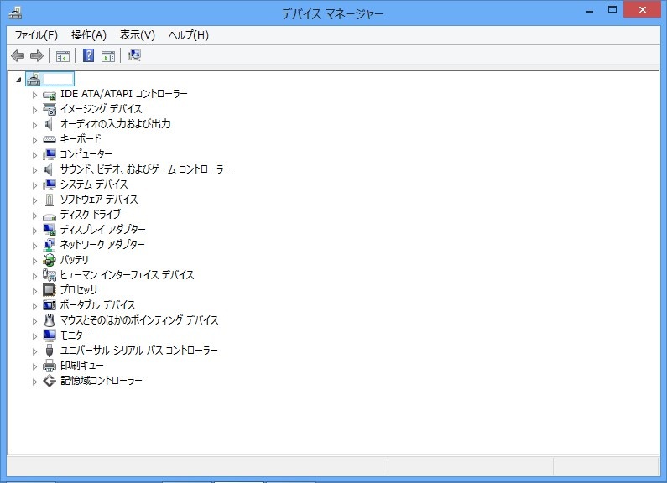The image size is (667, 483).
Task: Click the blue Help question mark icon
Action: [x=88, y=56]
